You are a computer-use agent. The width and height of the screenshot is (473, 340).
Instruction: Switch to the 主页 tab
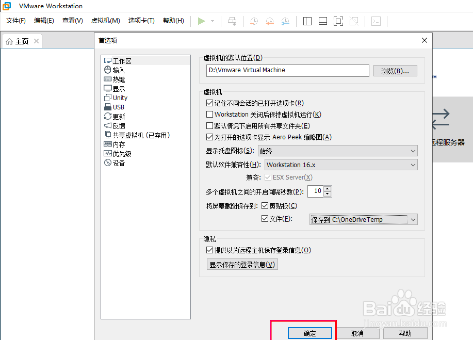coord(22,41)
